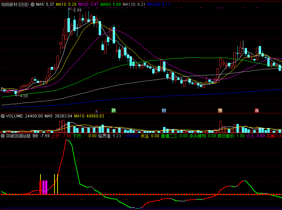Click the magenta 介入: 0.00 label
282x210 pixels.
(255, 136)
